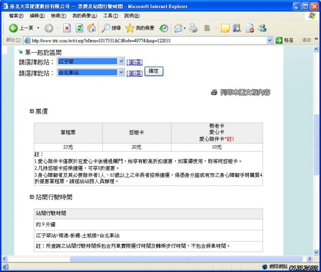This screenshot has width=321, height=272.
Task: Click the 單一起訖區間 heading
Action: click(43, 52)
